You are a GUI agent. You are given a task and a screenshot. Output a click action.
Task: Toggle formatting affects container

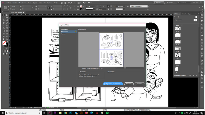[4, 48]
